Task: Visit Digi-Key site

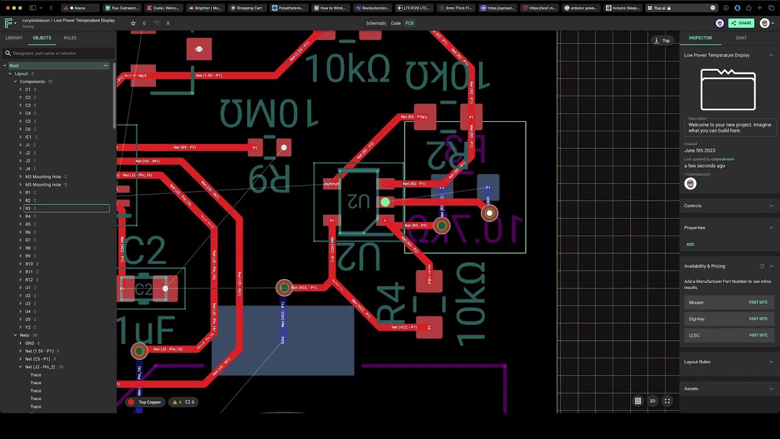Action: (x=758, y=319)
